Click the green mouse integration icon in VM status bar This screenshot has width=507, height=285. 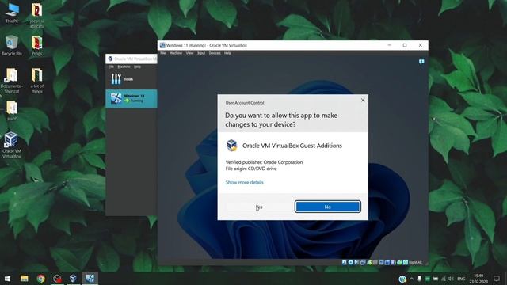point(399,262)
